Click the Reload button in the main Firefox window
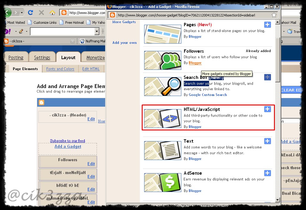Screen dimensions: 306x210 30,13
